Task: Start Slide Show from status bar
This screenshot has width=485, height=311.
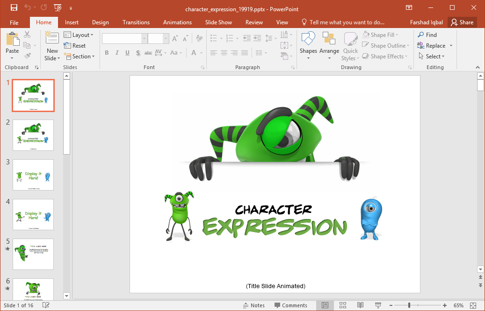Action: pos(378,305)
